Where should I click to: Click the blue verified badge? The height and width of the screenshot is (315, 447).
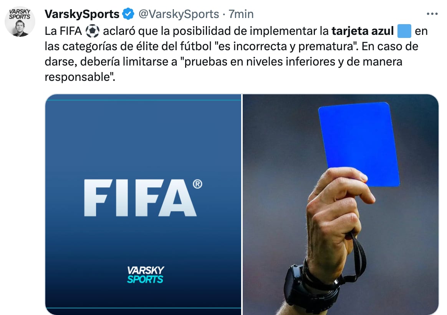[x=128, y=14]
